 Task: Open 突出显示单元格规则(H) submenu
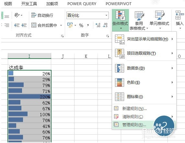144,39
